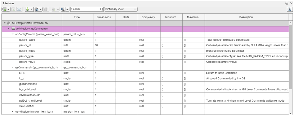Click the magnifier icon in Search box

click(102, 9)
